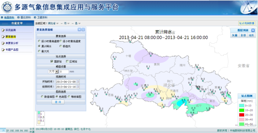Click the calendar icon for 开始时间
258x133 pixels.
click(x=78, y=82)
